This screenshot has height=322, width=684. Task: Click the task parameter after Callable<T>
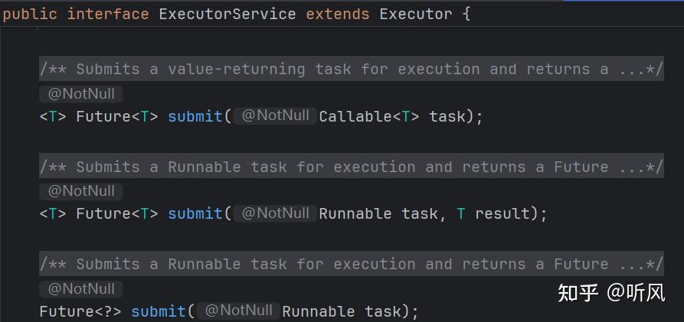click(x=447, y=116)
